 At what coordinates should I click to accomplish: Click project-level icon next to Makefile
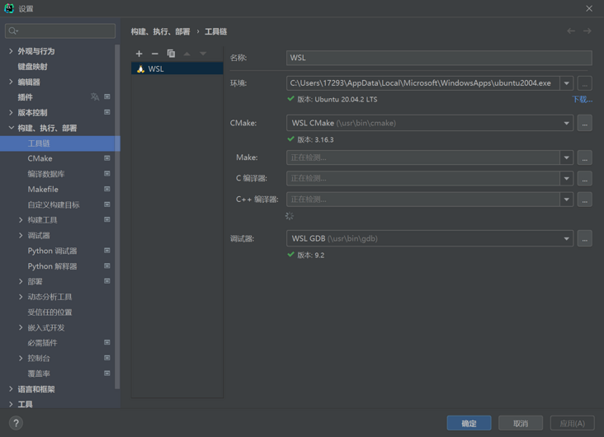(107, 189)
